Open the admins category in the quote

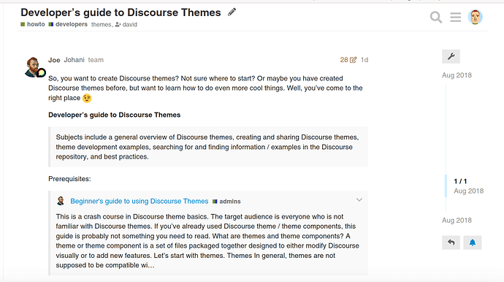tap(226, 202)
